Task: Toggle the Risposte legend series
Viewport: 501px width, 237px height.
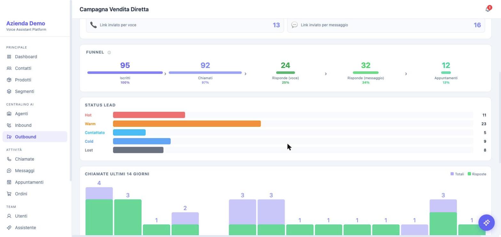Action: point(477,174)
